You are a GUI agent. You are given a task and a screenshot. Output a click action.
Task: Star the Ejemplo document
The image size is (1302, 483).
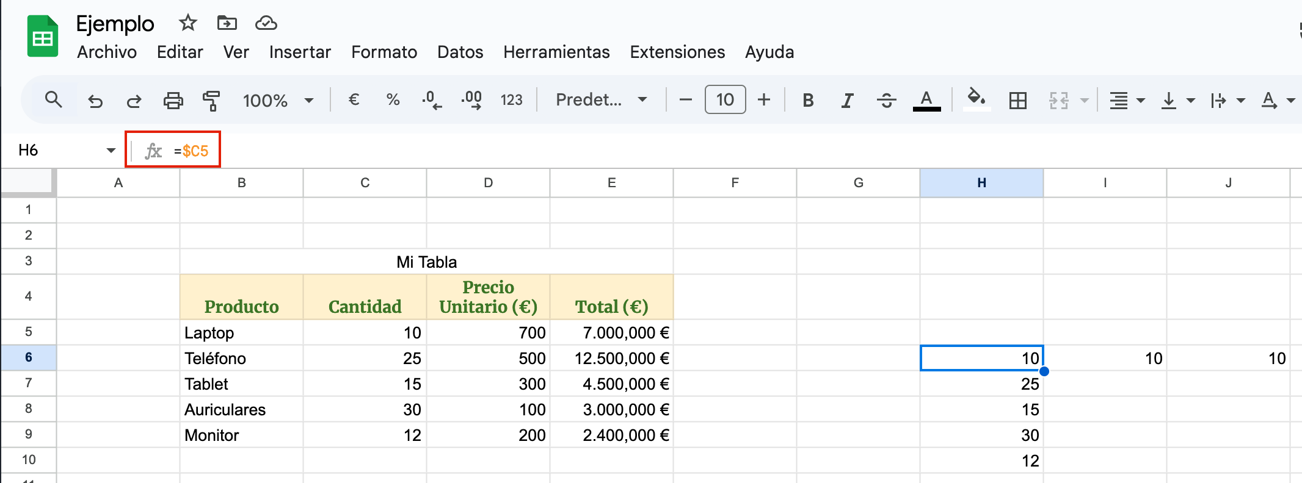click(x=187, y=23)
